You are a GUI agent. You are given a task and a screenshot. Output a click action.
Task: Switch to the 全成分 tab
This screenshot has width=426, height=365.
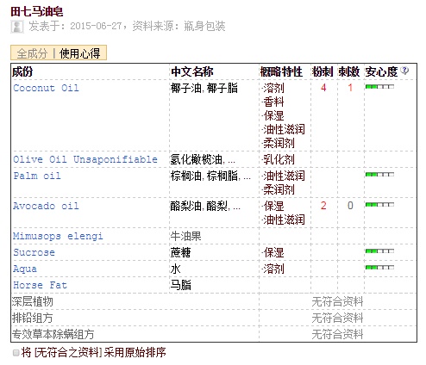coord(32,53)
